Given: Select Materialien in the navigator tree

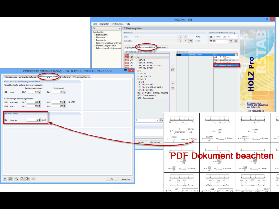Looking at the screenshot, I should click(100, 37).
